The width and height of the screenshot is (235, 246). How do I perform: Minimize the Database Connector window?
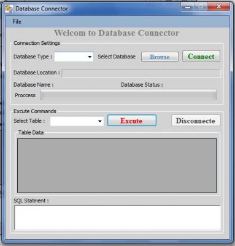pyautogui.click(x=187, y=7)
